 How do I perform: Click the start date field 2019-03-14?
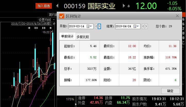click(77, 26)
